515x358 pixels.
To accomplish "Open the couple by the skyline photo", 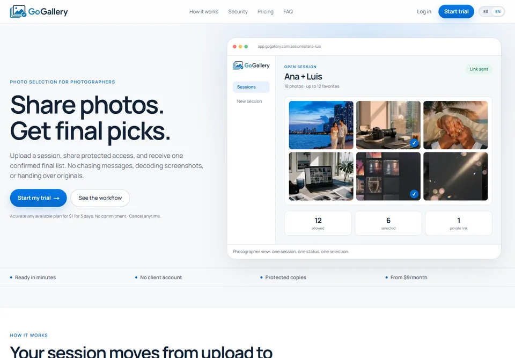I will pos(321,125).
